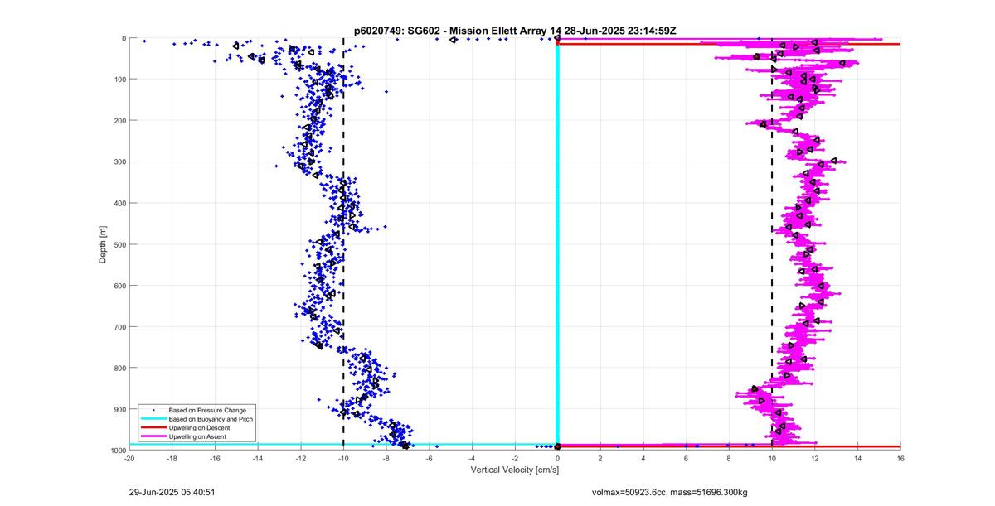Click the 300 depth tick label
The image size is (995, 506).
pos(119,162)
